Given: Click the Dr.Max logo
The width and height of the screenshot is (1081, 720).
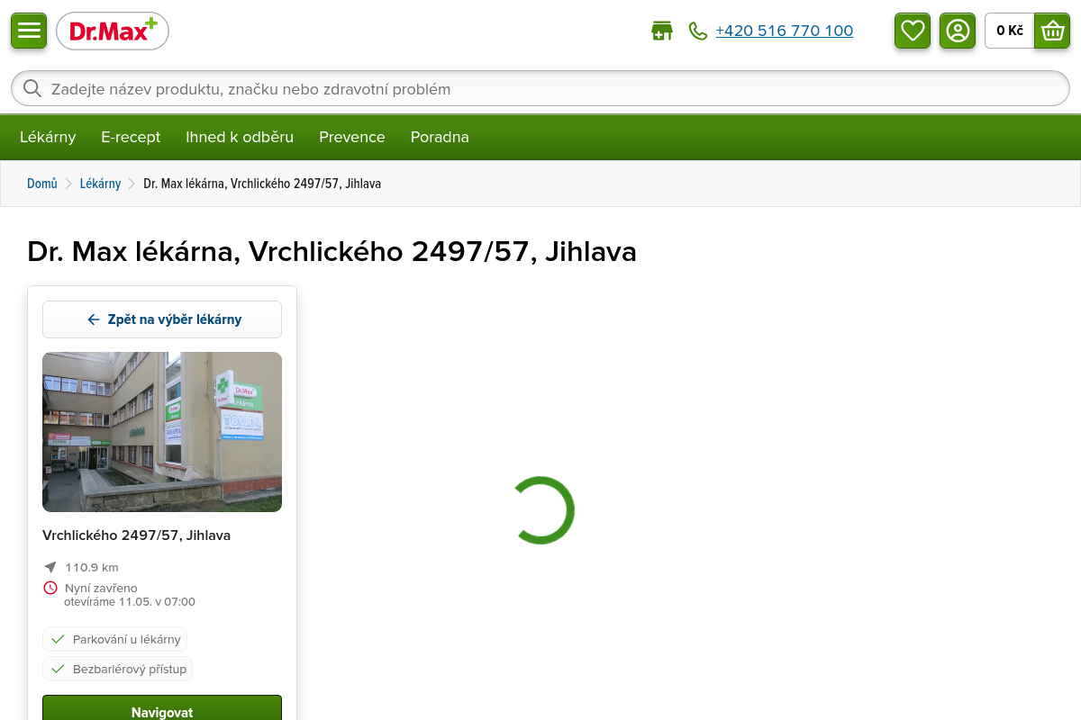Looking at the screenshot, I should [113, 31].
